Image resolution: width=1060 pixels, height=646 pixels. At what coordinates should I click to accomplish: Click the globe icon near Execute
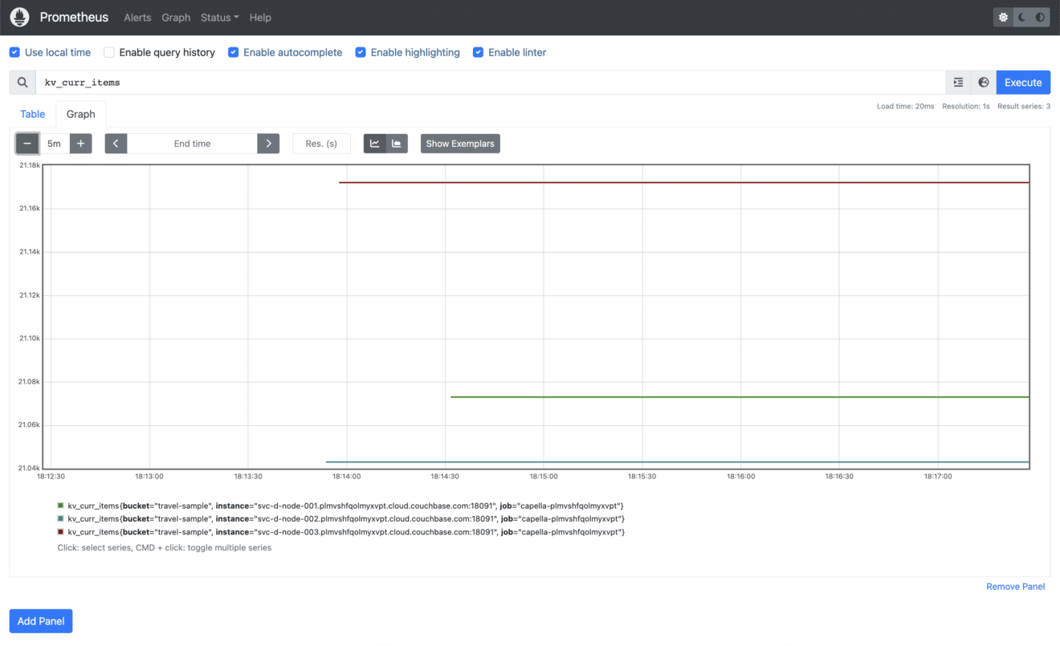tap(983, 82)
